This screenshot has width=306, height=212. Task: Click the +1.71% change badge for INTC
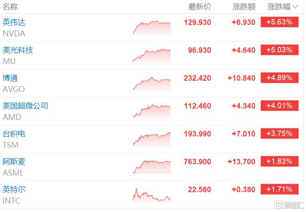click(279, 189)
